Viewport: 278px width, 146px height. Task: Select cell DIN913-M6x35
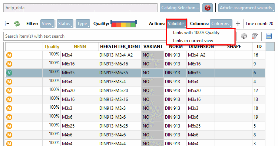120,73
